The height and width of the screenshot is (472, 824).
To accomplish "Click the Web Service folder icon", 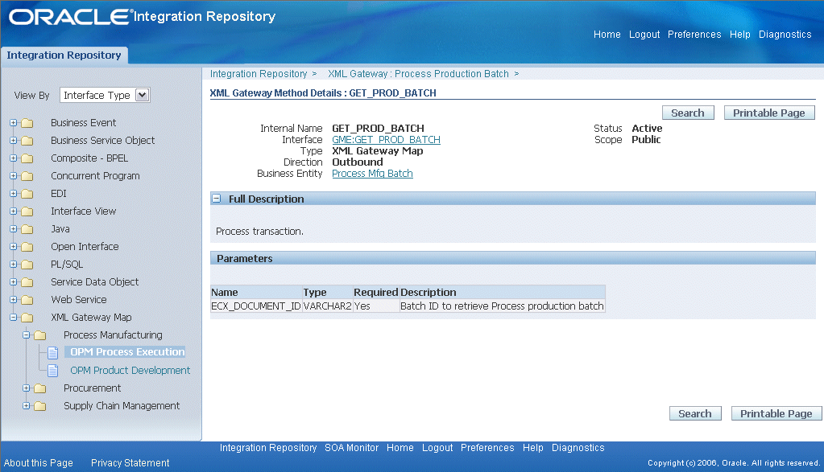I will click(27, 300).
